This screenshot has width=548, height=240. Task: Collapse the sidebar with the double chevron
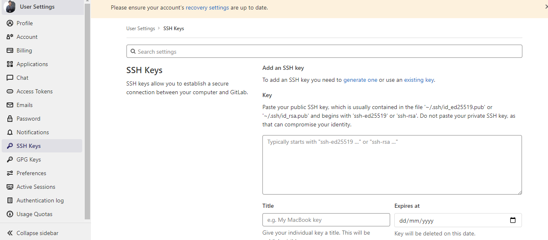point(10,233)
